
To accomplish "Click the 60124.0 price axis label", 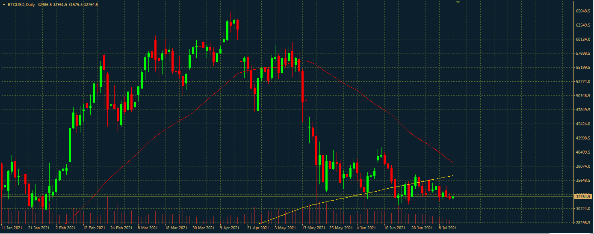I will coord(583,39).
